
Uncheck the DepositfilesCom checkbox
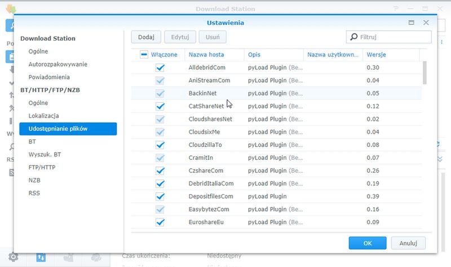click(160, 196)
